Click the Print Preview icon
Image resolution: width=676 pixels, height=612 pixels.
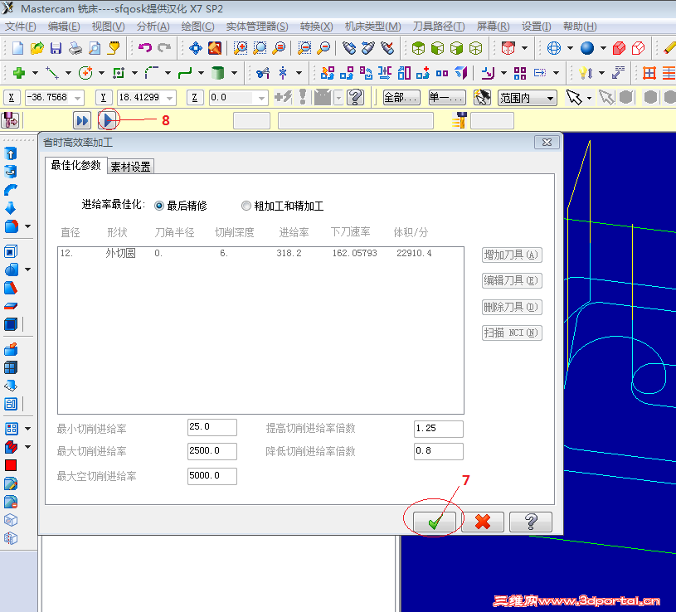[x=95, y=48]
